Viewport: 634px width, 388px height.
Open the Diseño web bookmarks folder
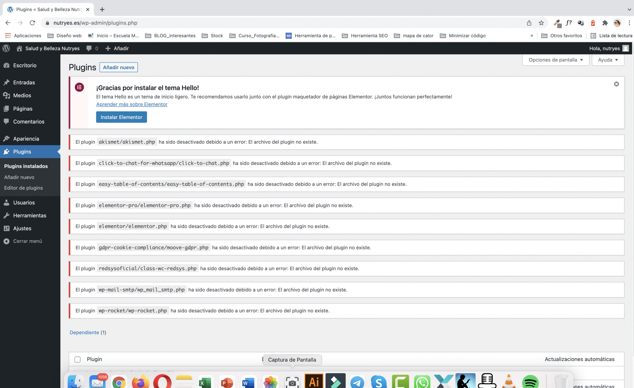[65, 36]
